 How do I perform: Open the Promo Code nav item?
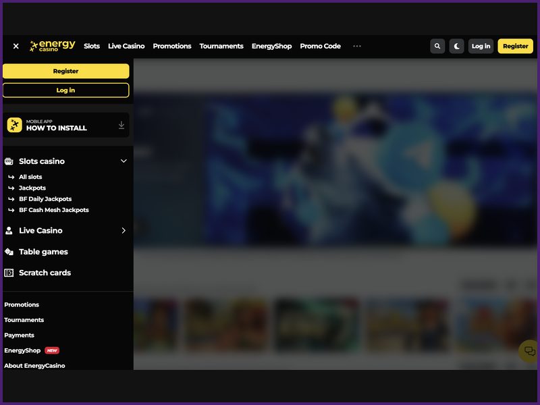click(320, 46)
